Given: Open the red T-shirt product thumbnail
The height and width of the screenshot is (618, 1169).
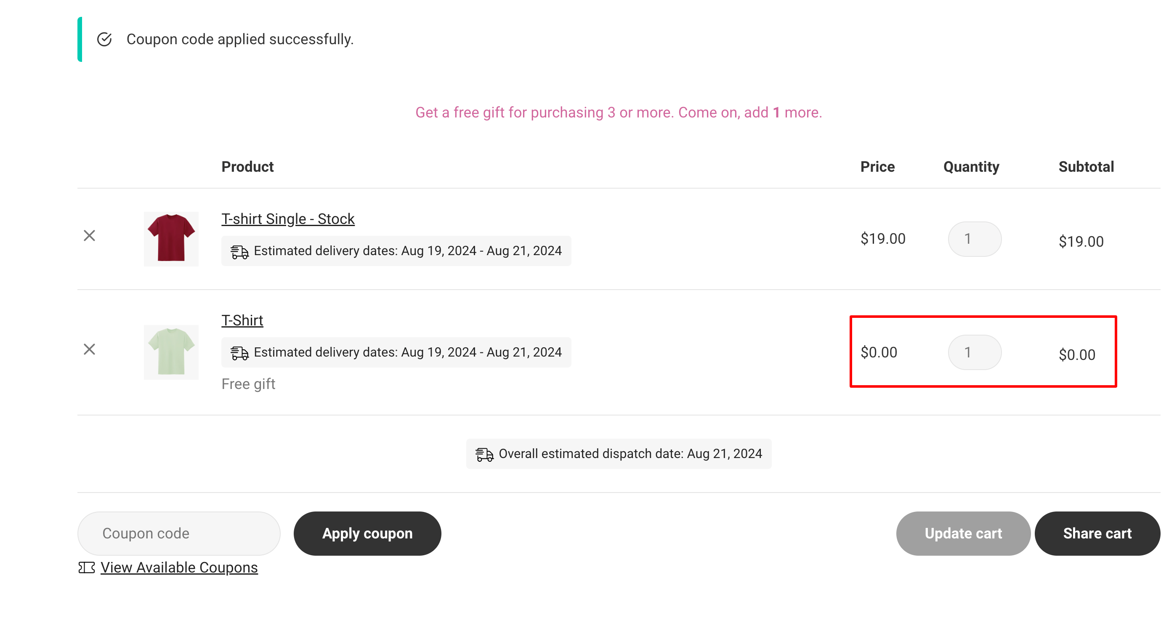Looking at the screenshot, I should click(x=171, y=239).
